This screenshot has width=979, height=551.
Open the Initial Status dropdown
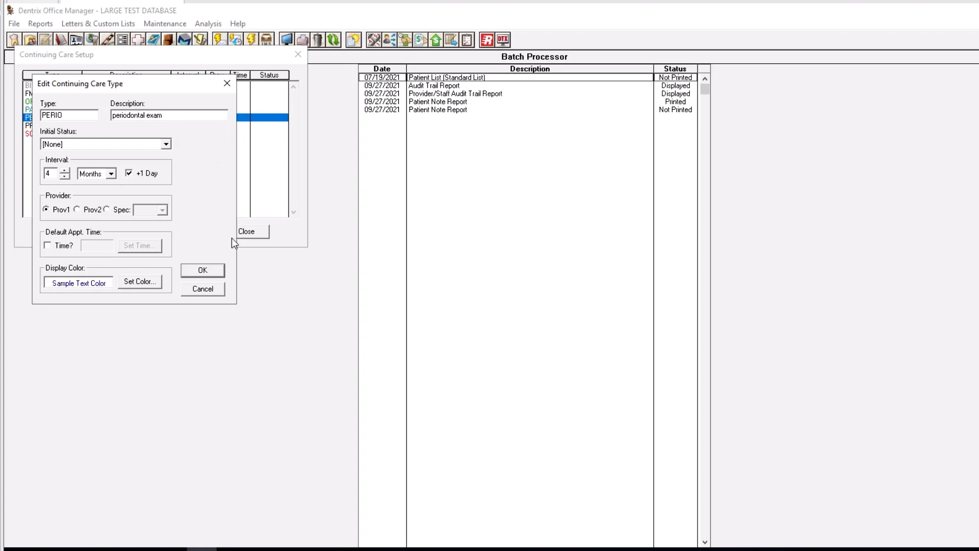click(166, 144)
